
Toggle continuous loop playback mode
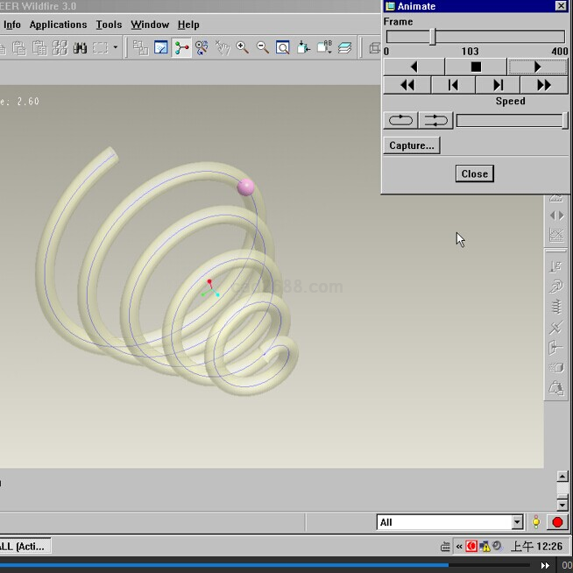click(400, 121)
